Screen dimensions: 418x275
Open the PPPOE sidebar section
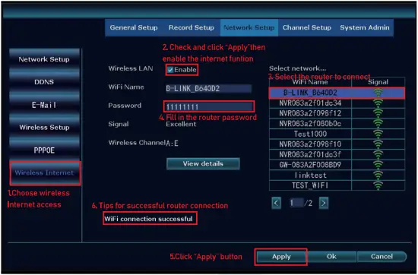tap(44, 150)
